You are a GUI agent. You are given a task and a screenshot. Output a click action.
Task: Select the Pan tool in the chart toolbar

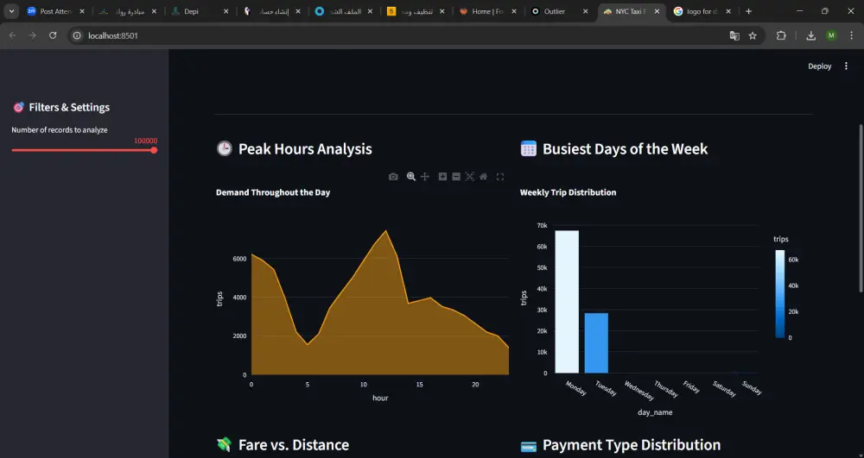coord(425,177)
